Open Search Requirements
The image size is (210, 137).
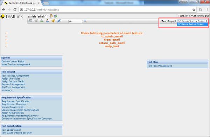pyautogui.click(x=13, y=107)
